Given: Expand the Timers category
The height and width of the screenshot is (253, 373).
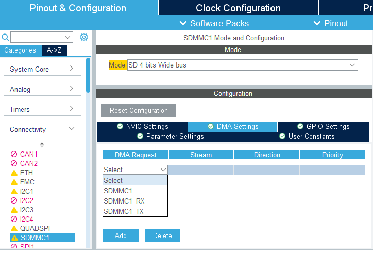Looking at the screenshot, I should (72, 109).
